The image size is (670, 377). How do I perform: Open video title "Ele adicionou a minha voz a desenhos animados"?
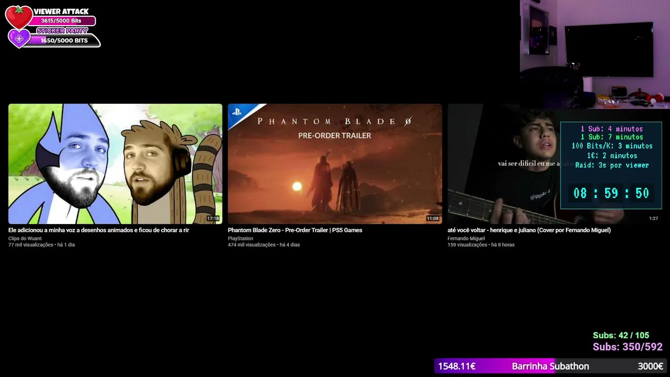[98, 230]
